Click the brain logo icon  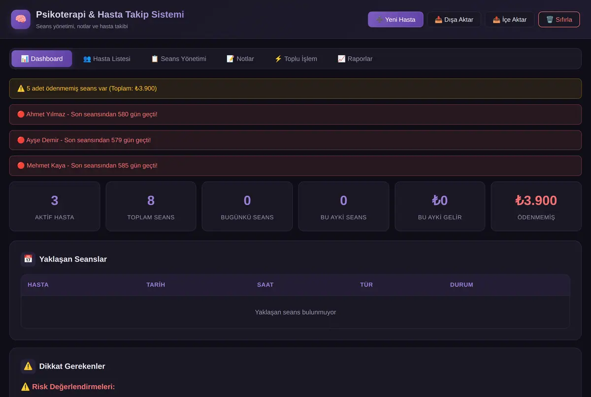coord(21,19)
